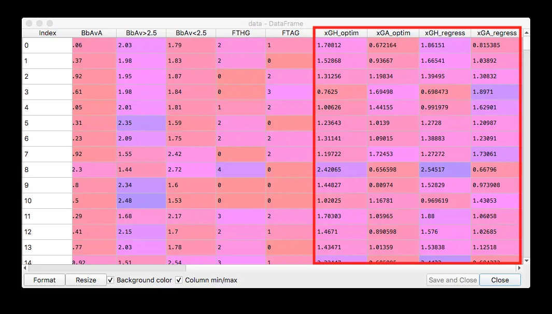Click cell 2.15 in BbAv>2.5
Image resolution: width=552 pixels, height=314 pixels.
click(x=141, y=232)
